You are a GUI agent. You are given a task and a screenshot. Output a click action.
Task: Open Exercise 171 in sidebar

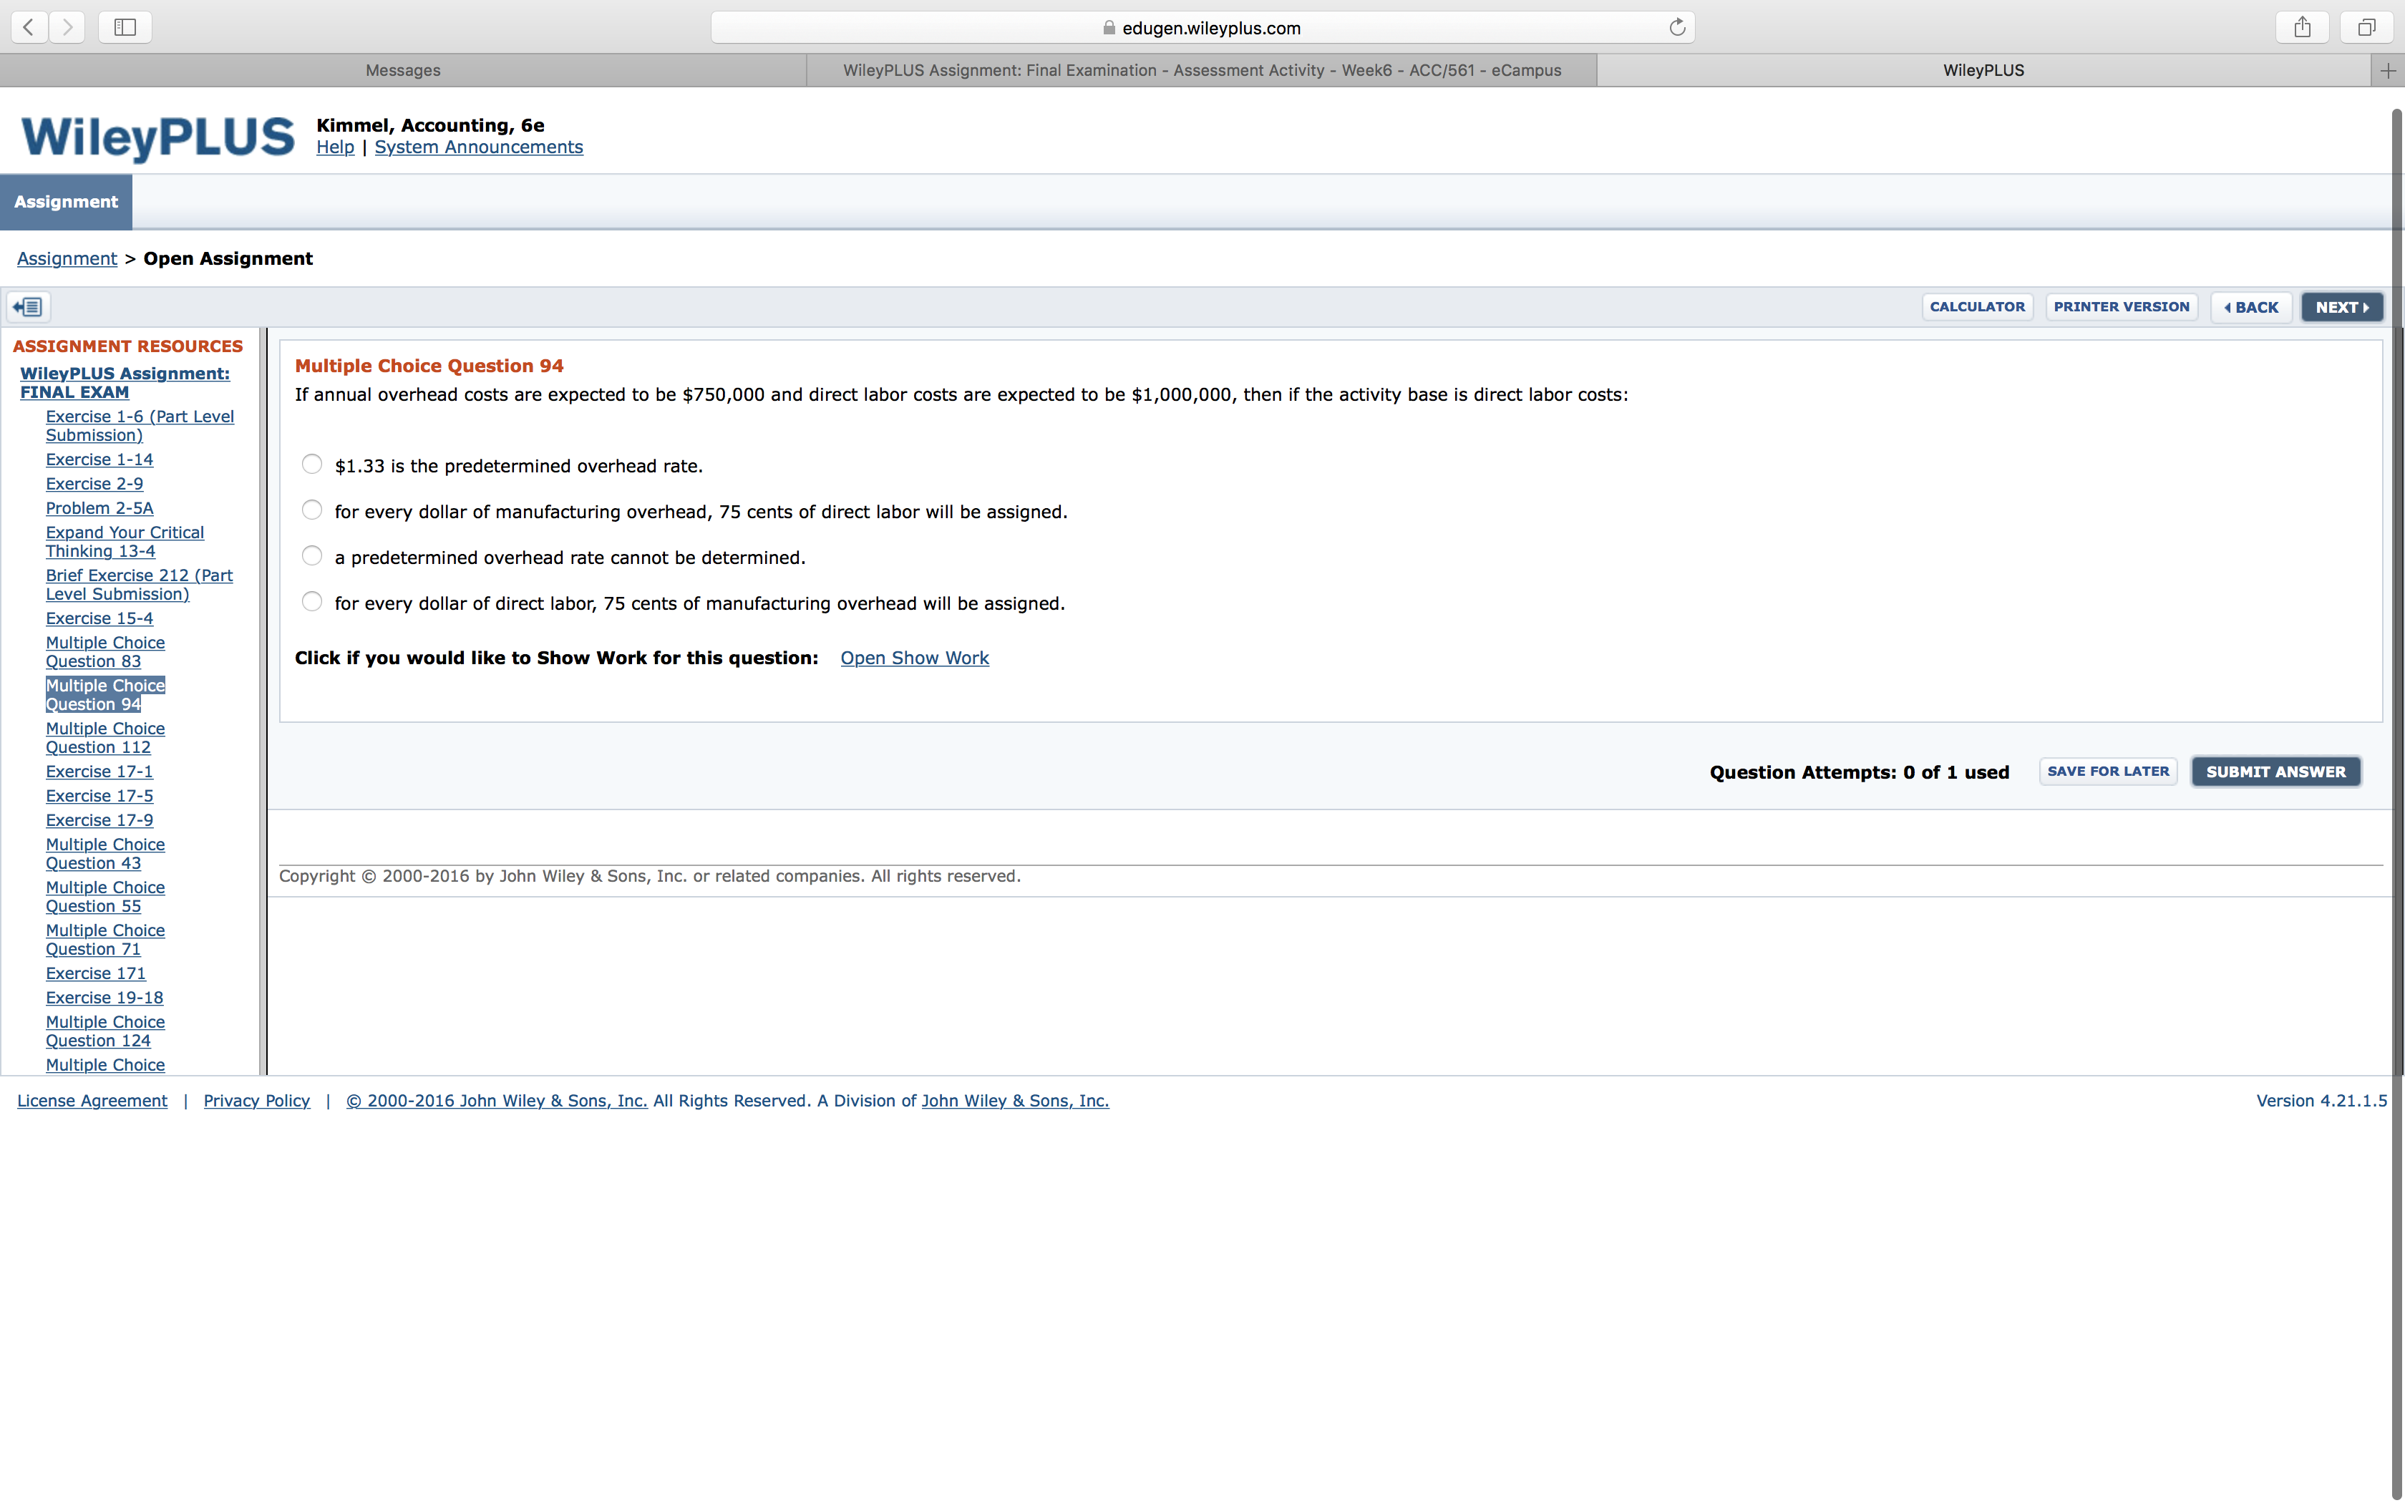tap(95, 973)
